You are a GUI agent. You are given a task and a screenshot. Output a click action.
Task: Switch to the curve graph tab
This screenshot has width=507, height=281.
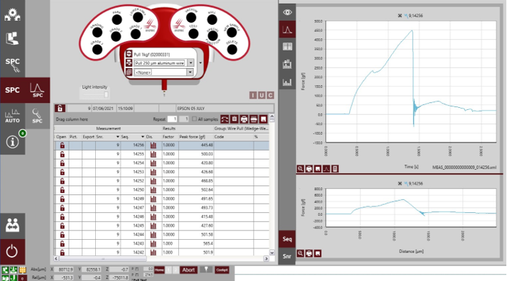pyautogui.click(x=287, y=30)
